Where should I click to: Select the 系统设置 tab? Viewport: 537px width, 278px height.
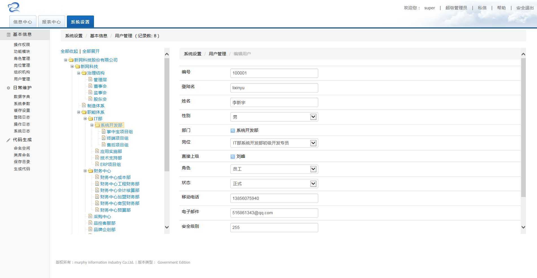click(80, 22)
